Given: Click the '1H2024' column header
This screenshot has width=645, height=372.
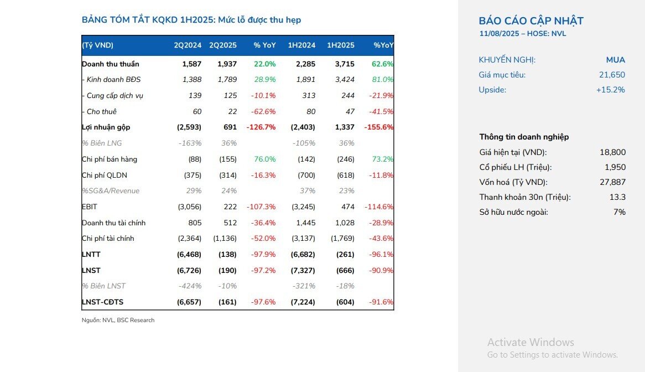Looking at the screenshot, I should 301,45.
